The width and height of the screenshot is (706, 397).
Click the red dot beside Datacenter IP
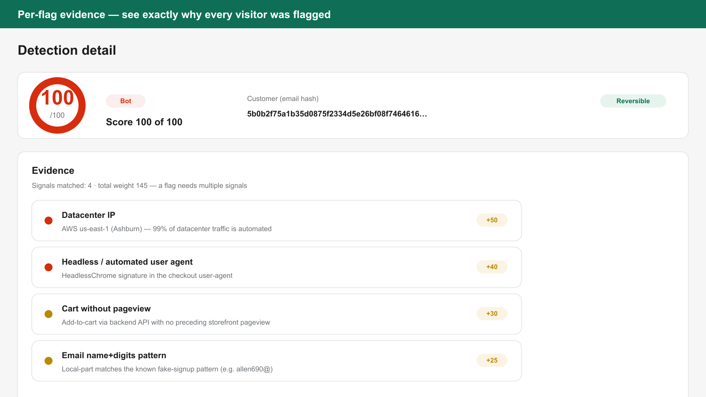(x=49, y=221)
